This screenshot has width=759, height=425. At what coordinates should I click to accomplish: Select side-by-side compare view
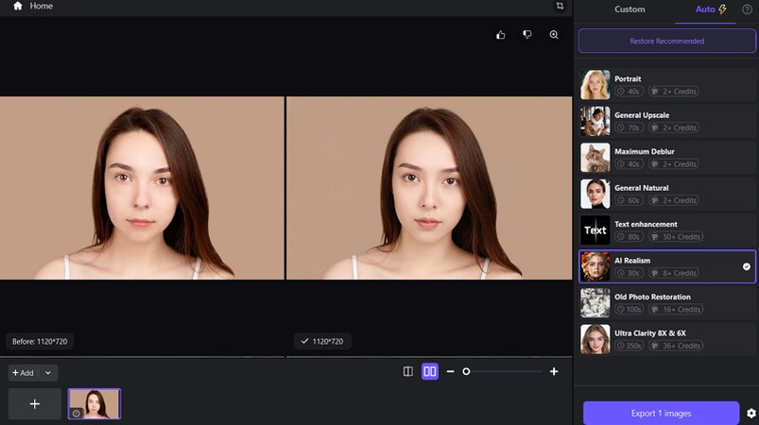click(x=430, y=371)
